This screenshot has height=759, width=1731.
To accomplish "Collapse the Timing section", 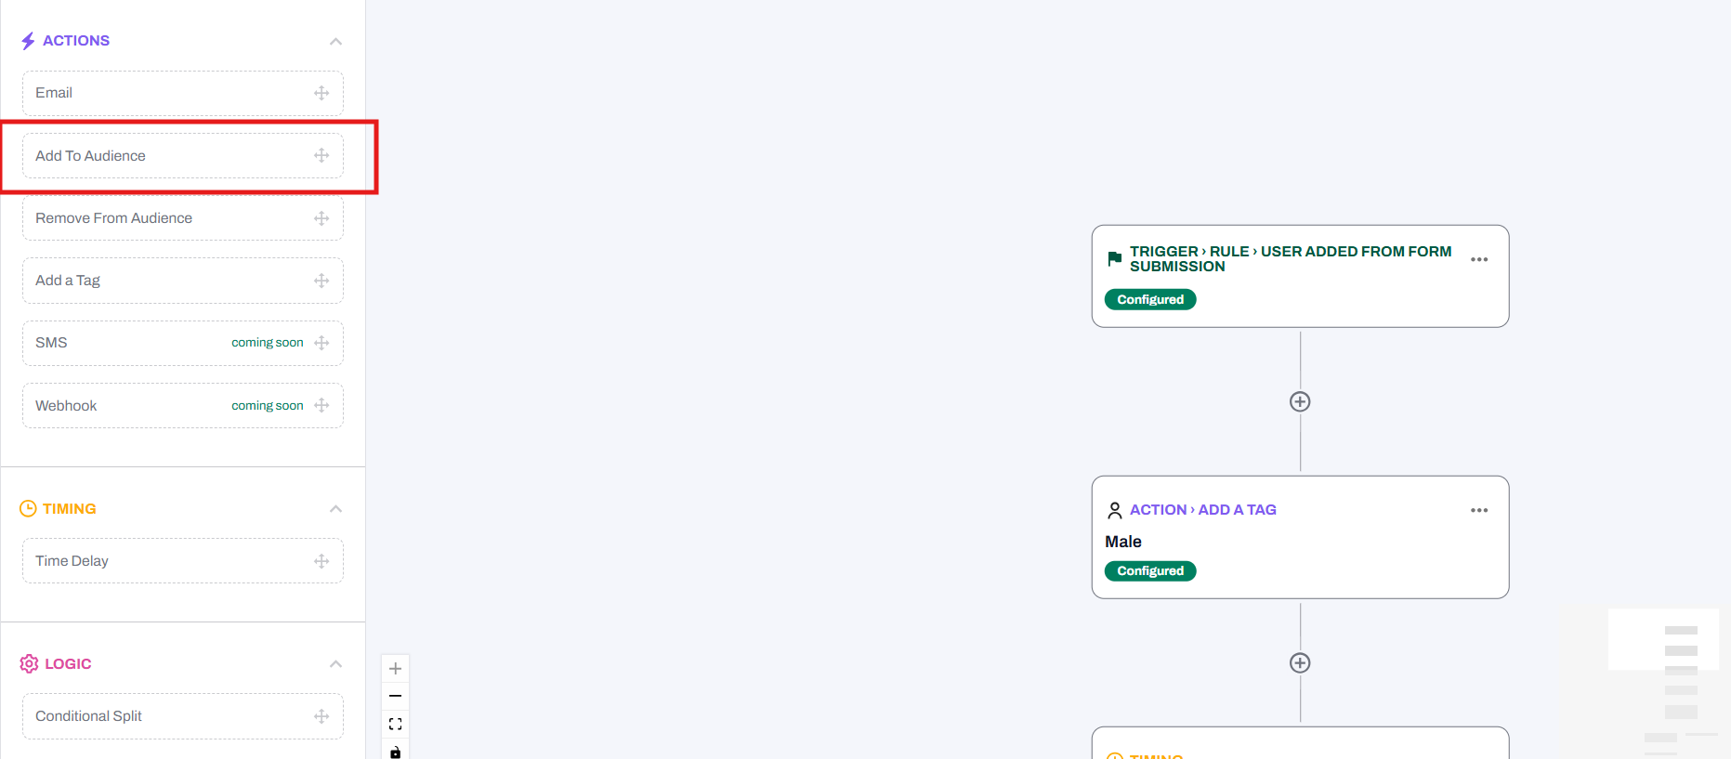I will [335, 509].
